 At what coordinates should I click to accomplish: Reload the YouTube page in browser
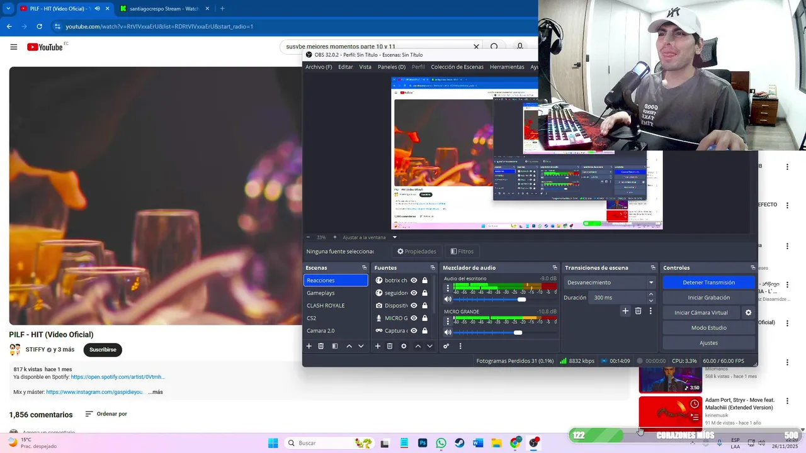click(x=40, y=26)
